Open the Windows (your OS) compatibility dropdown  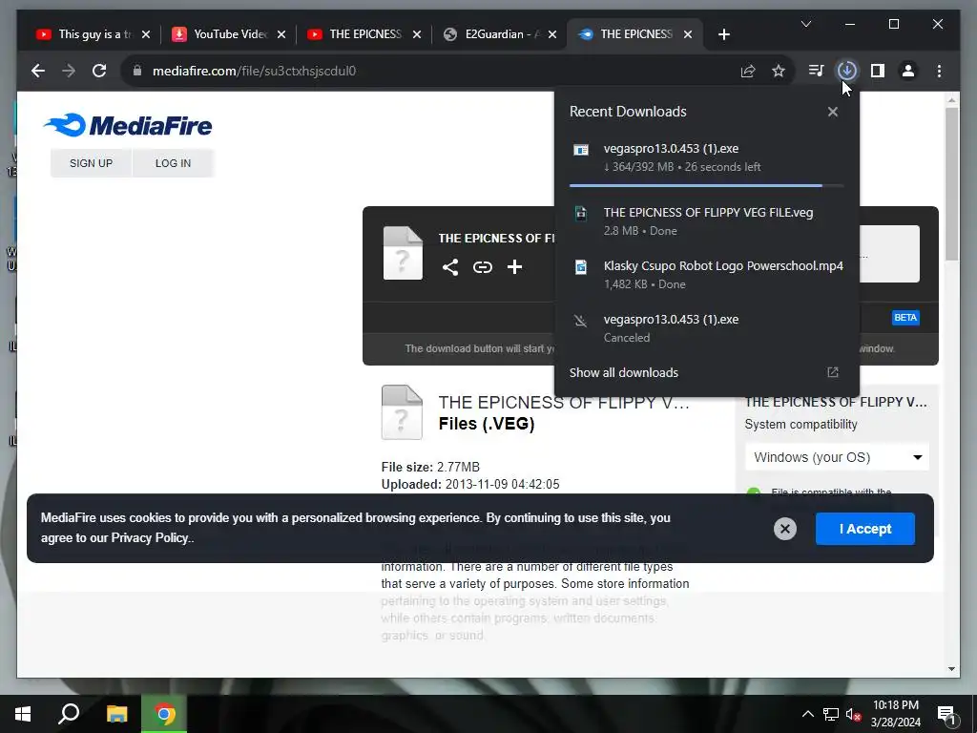pos(837,457)
